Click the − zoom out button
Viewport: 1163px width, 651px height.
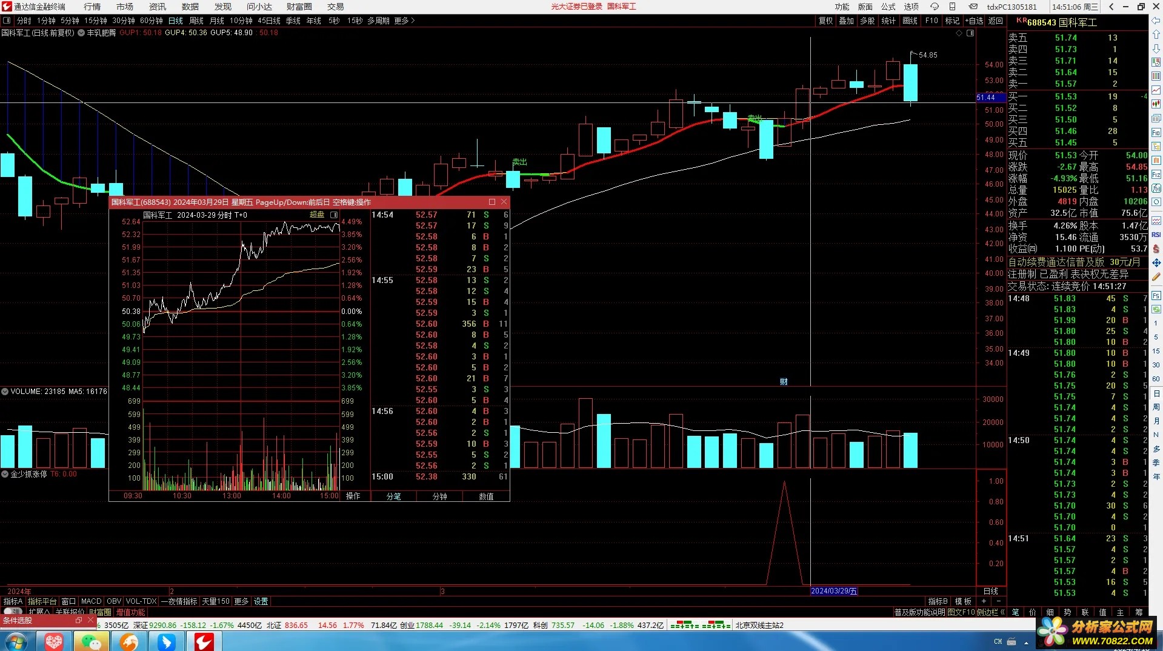[999, 601]
